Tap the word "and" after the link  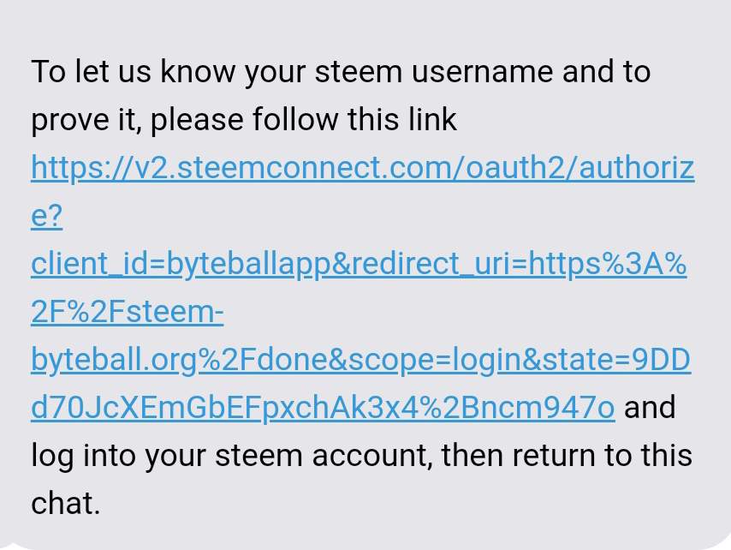(651, 407)
